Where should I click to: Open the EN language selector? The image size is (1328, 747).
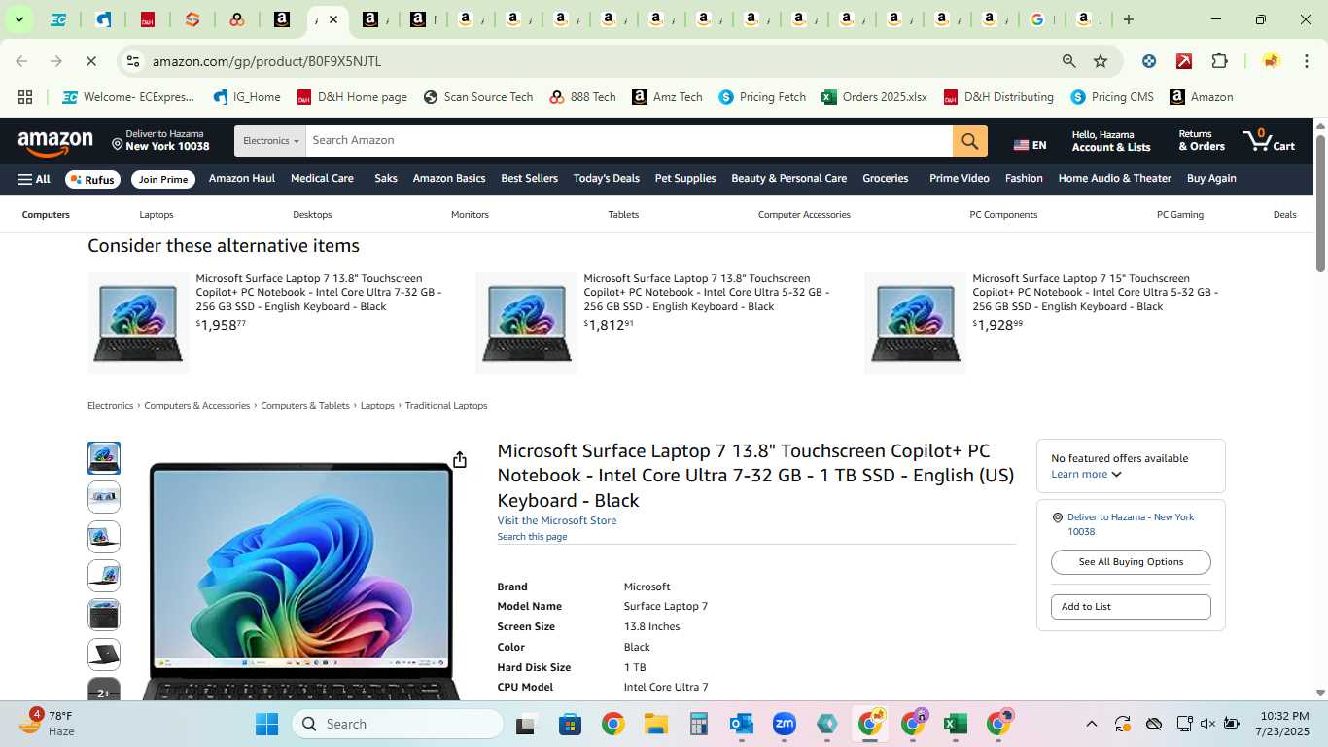[x=1030, y=145]
